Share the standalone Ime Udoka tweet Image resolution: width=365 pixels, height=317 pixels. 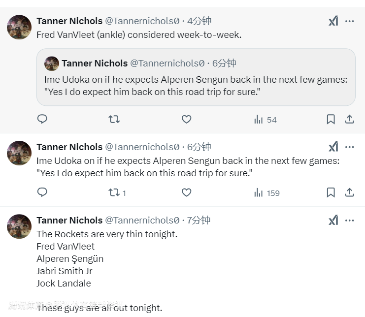click(349, 192)
